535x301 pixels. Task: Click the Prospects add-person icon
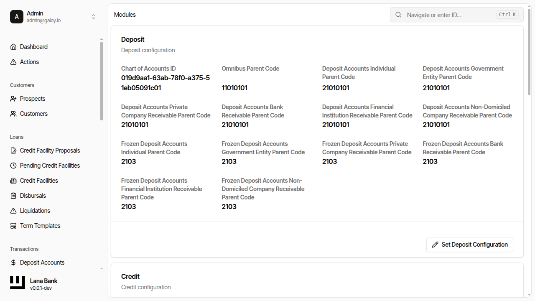click(13, 98)
